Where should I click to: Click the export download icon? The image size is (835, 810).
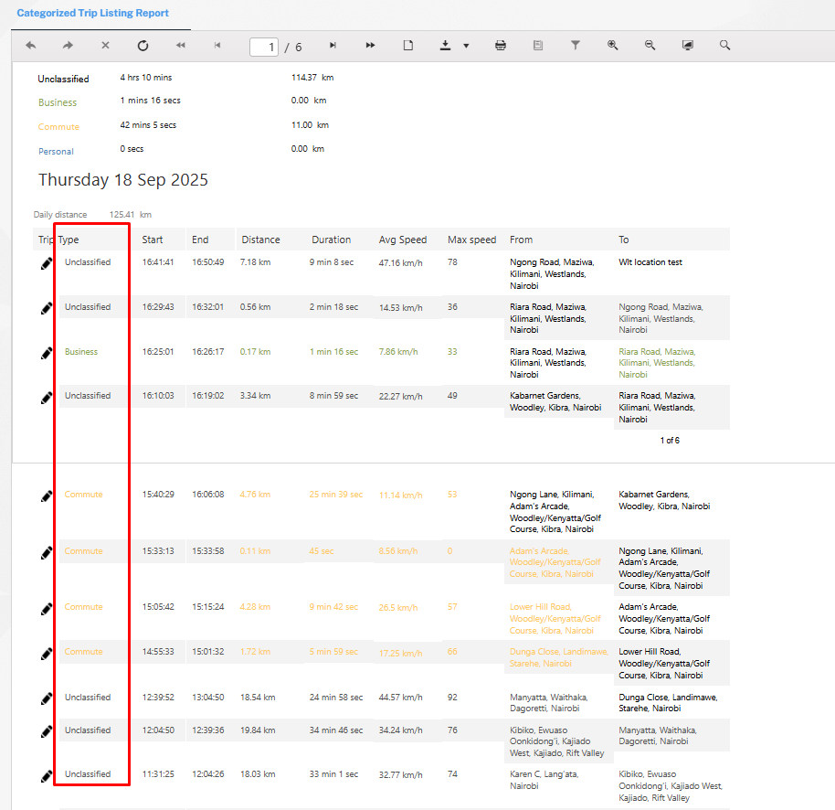click(x=446, y=46)
